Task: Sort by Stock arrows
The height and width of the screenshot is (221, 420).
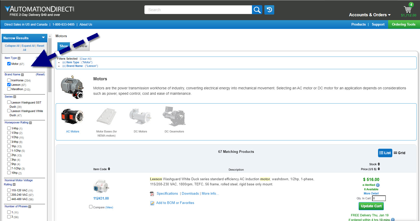Action: click(x=379, y=164)
